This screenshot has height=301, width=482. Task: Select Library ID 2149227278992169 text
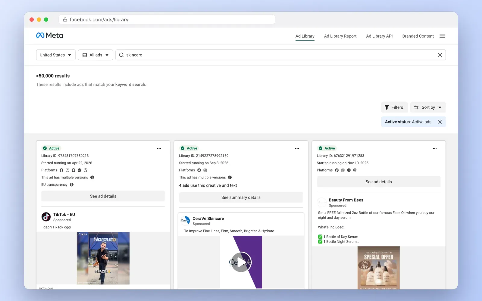tap(204, 156)
